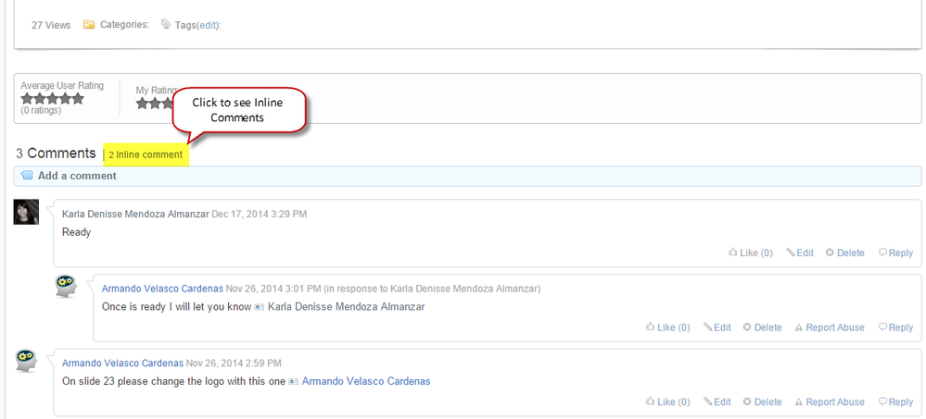Click the Tags label icon

pos(166,25)
